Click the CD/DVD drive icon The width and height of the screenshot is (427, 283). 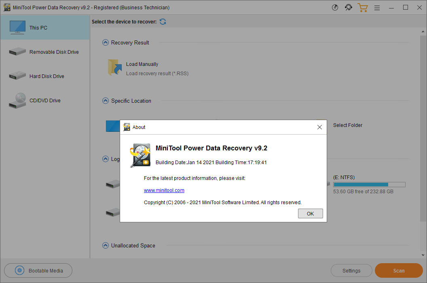click(17, 101)
